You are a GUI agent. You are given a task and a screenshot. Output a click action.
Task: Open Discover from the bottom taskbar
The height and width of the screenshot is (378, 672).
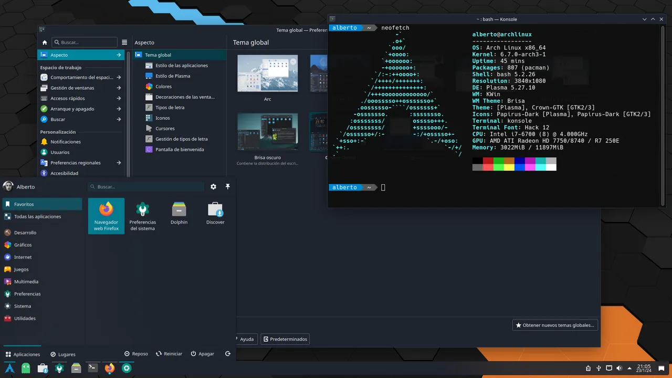(43, 369)
